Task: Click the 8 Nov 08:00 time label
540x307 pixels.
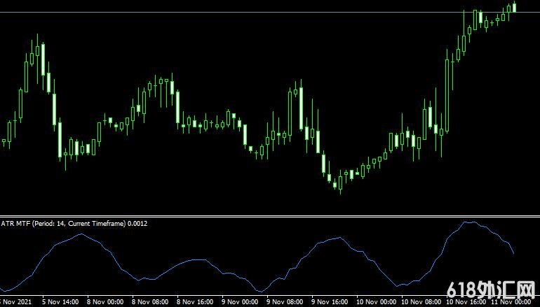Action: coord(150,302)
